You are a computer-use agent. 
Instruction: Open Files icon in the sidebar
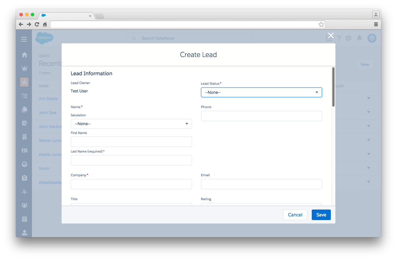tap(25, 109)
